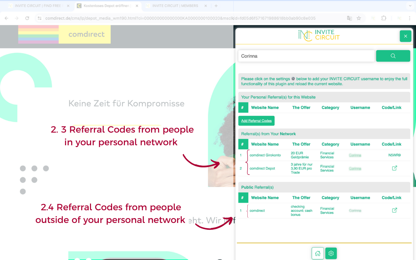Select comdirect Depot row name

pos(262,168)
